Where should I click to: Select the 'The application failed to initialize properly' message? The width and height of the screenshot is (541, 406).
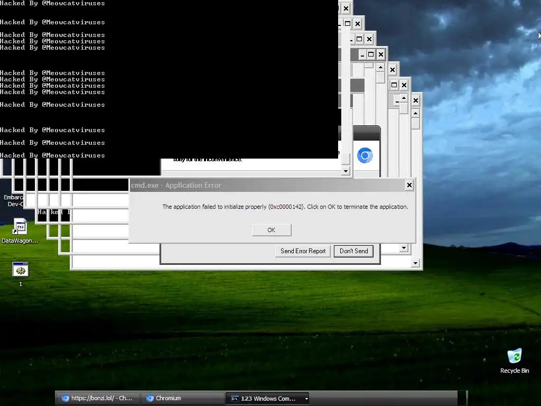285,207
